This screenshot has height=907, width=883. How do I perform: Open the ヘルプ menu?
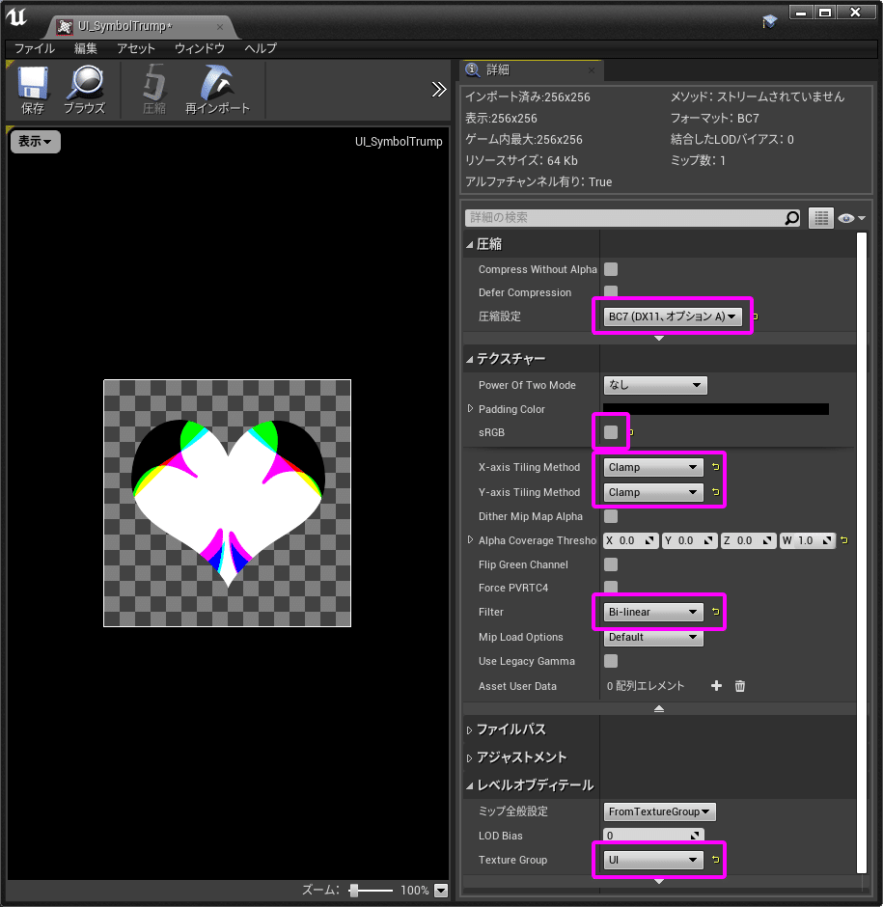[261, 48]
